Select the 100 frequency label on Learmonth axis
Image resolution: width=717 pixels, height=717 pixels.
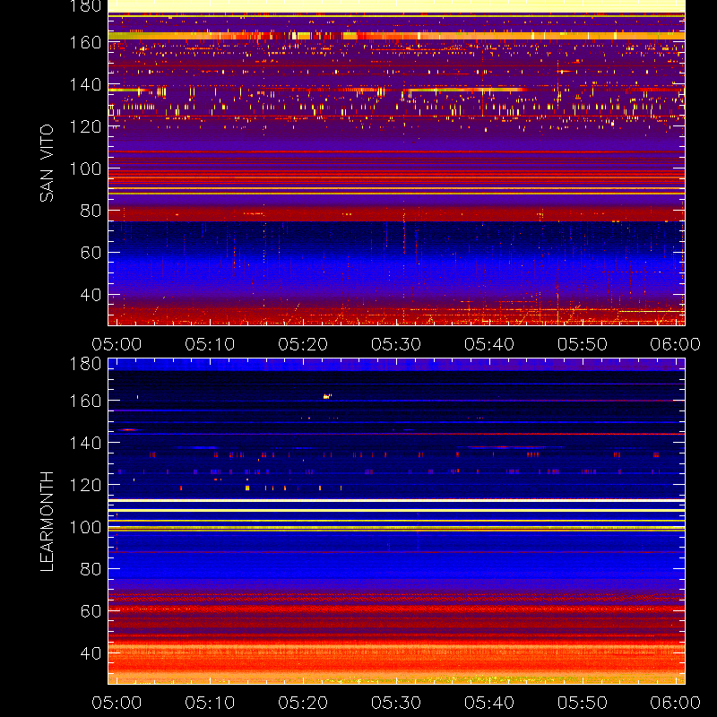coord(85,527)
